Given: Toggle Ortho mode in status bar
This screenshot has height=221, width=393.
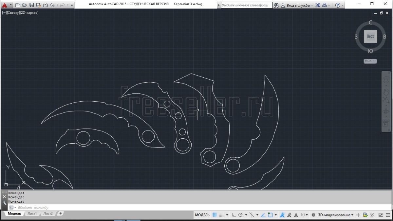Looking at the screenshot, I should [234, 215].
